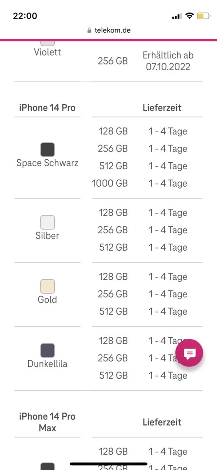Tap the iPhone 14 Pro Max heading
The image size is (217, 470).
tap(47, 422)
